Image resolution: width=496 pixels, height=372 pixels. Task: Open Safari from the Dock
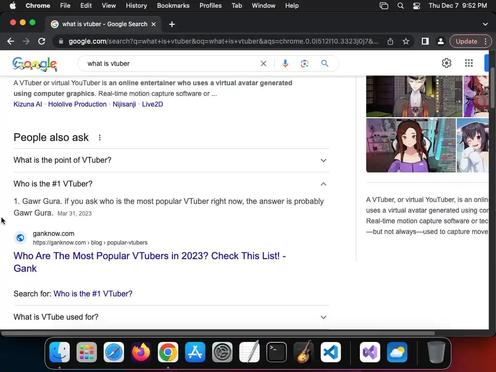tap(114, 352)
